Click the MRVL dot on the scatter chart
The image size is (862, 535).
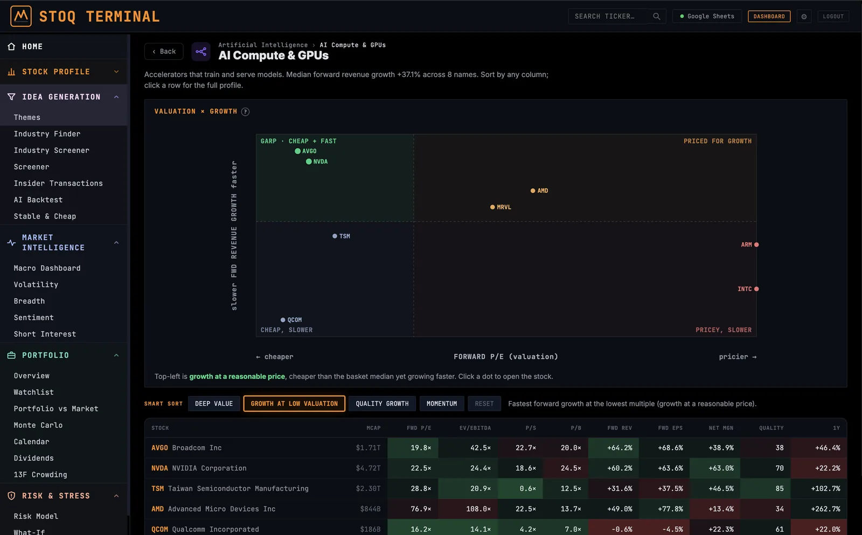(492, 207)
